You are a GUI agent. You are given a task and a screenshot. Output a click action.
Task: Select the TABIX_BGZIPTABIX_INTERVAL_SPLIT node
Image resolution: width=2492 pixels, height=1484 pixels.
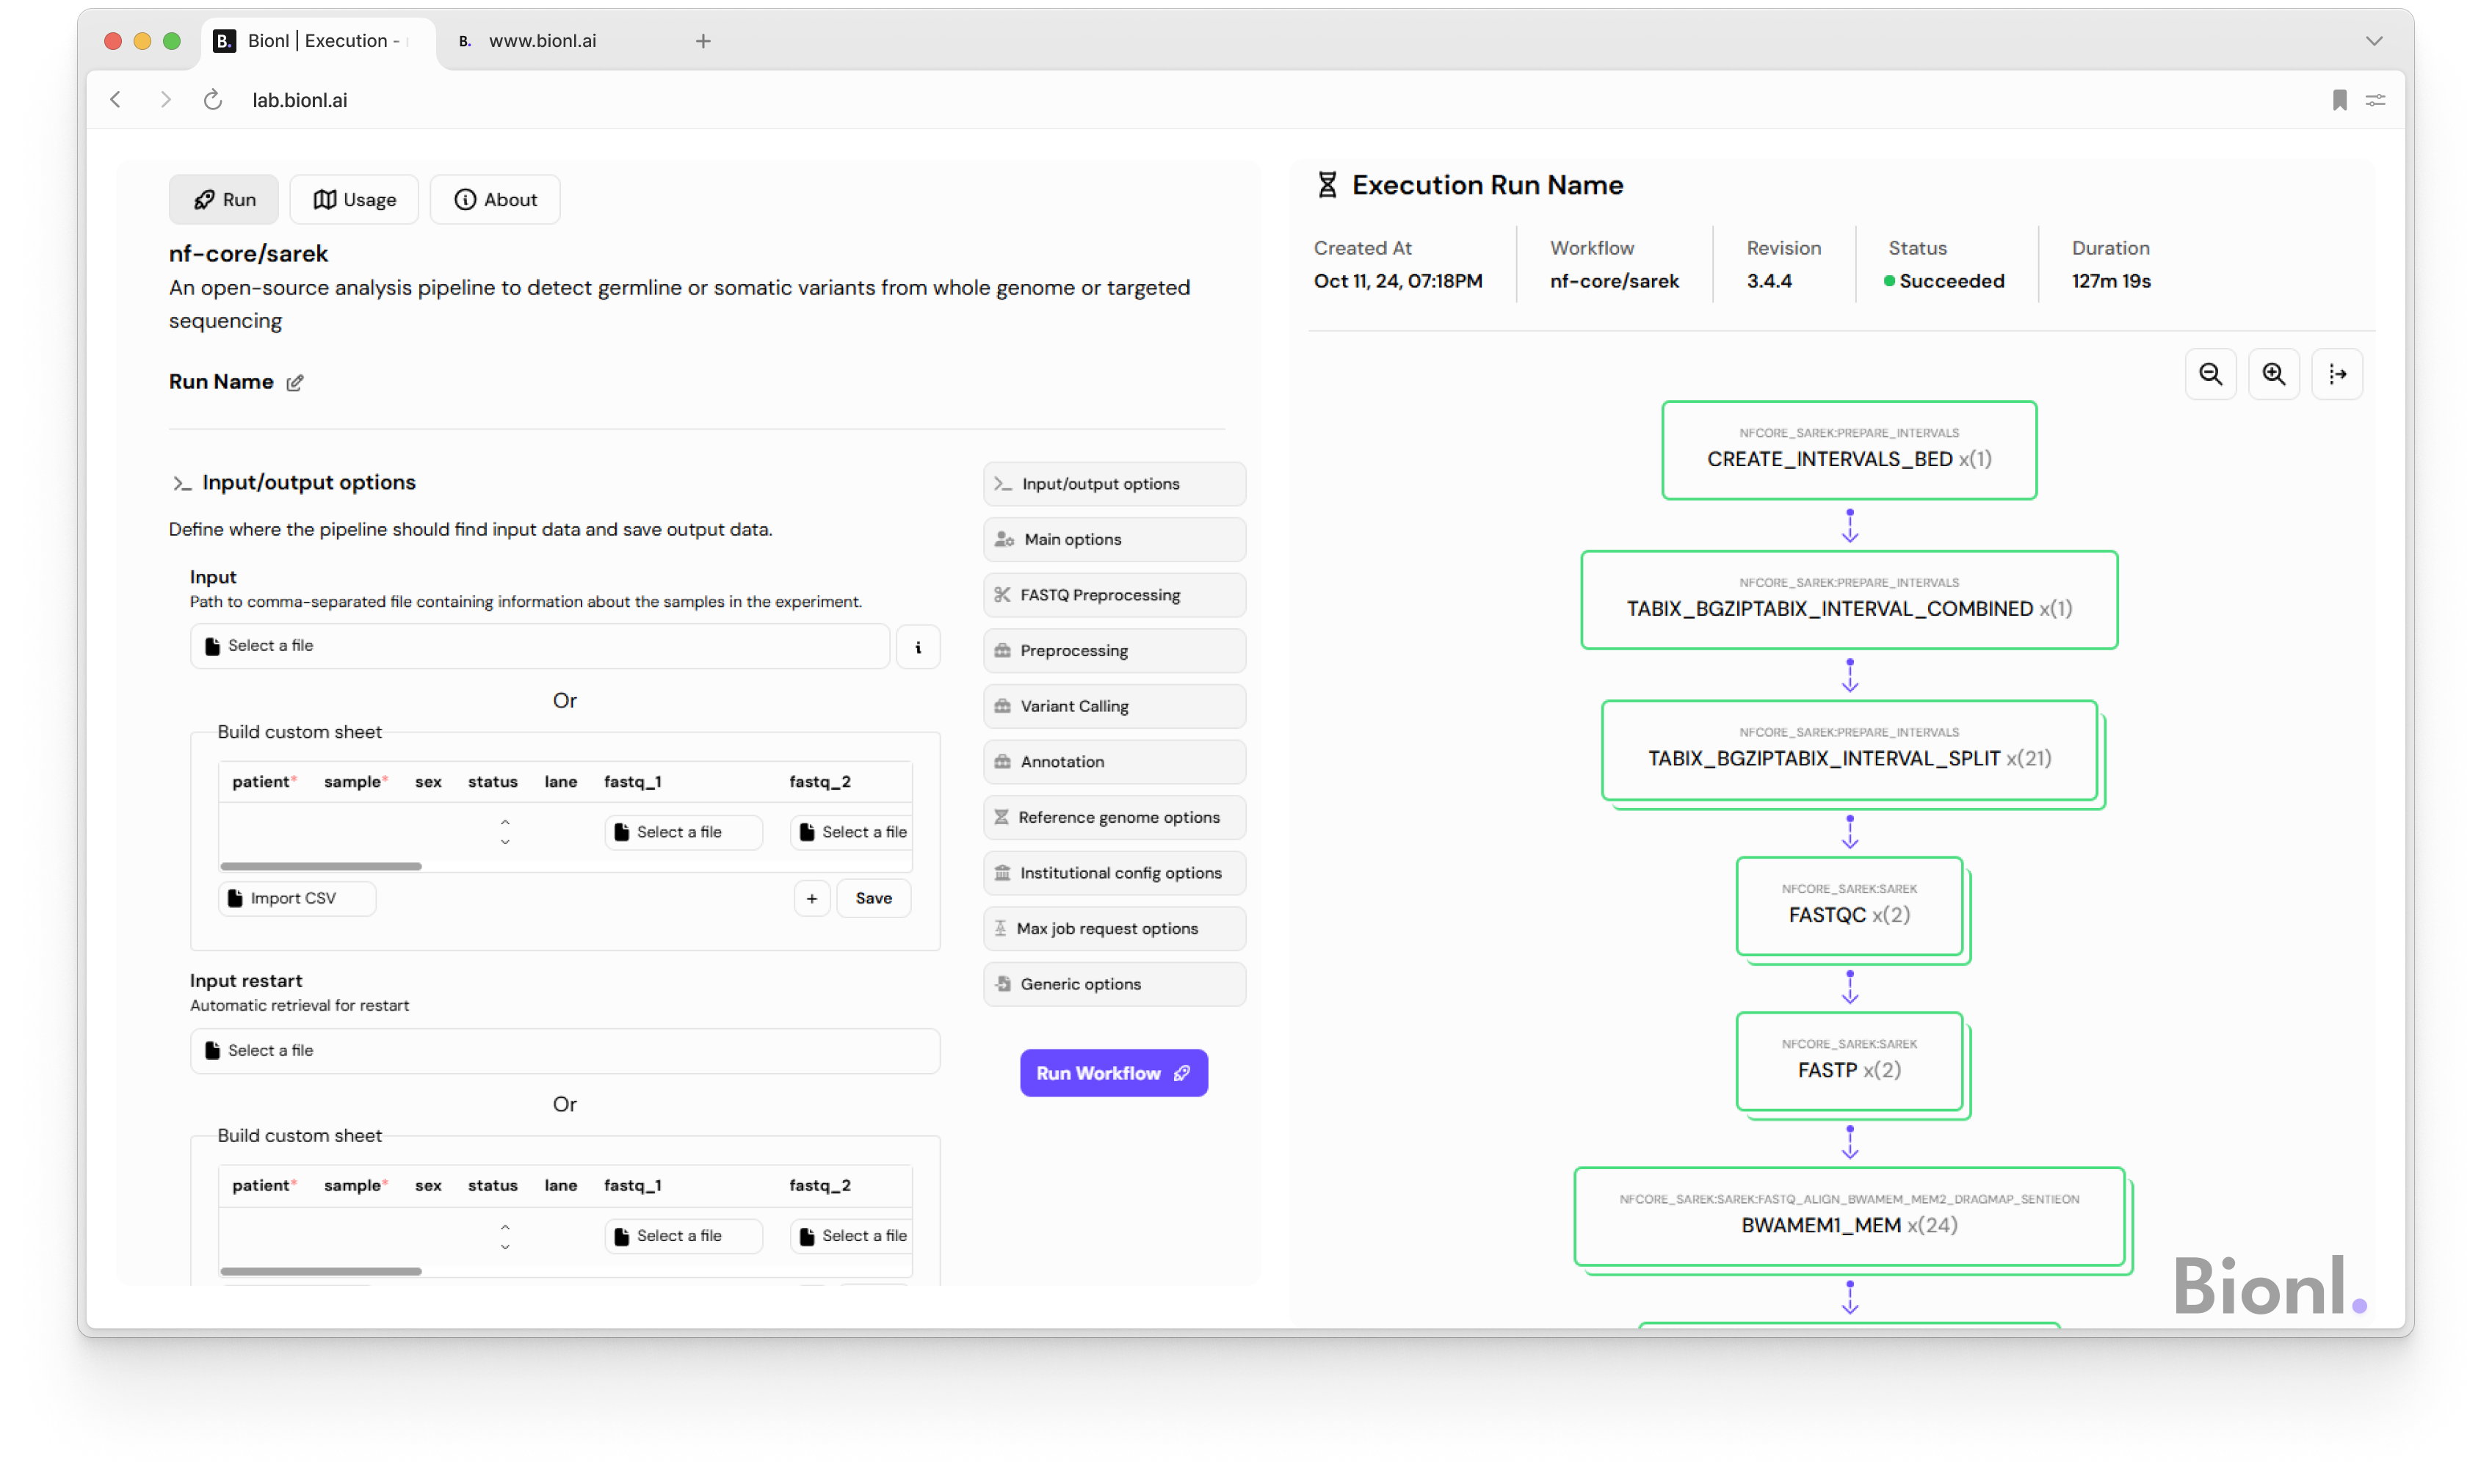click(x=1851, y=751)
